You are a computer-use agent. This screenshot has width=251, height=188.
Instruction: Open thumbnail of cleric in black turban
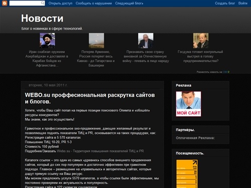coord(47,41)
